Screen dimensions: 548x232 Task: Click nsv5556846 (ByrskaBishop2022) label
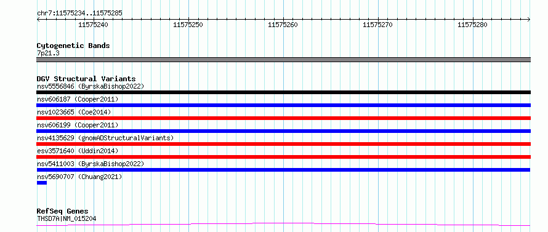91,86
